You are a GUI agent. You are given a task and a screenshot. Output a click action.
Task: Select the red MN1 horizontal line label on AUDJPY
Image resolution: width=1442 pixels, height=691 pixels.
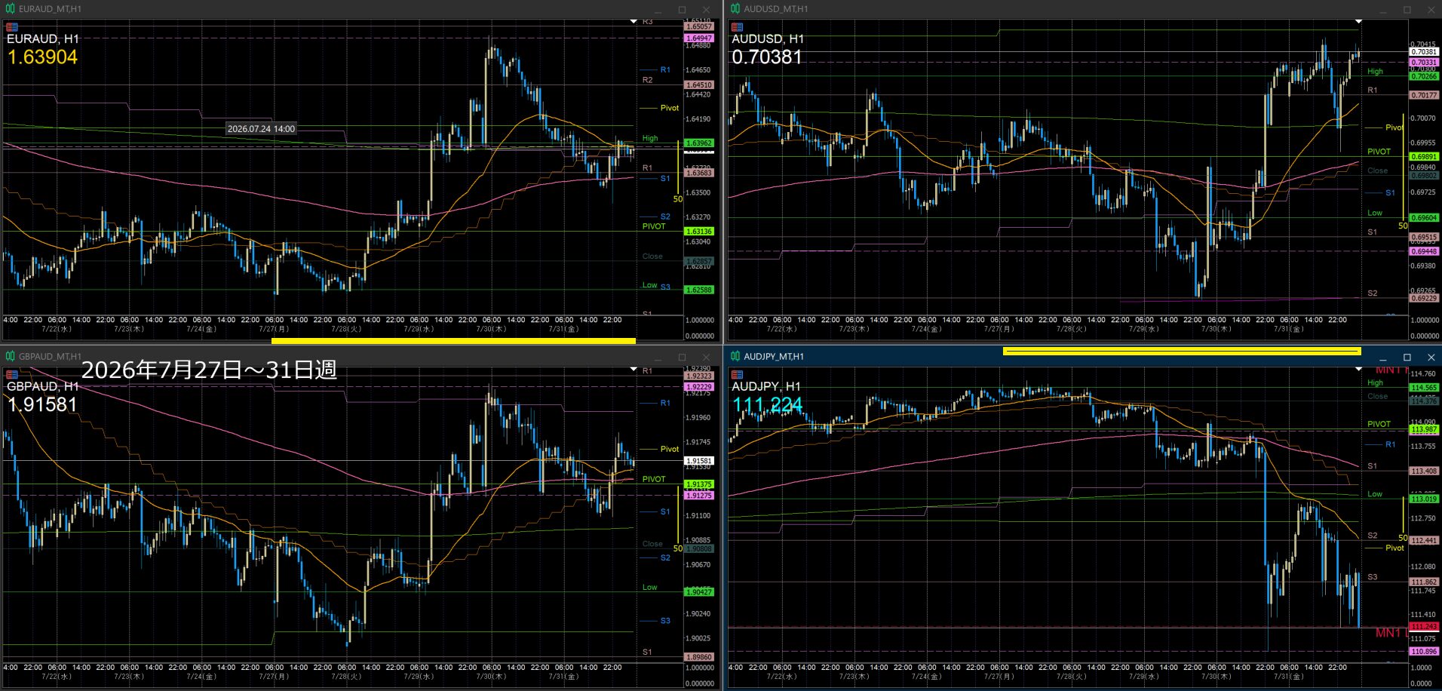[1388, 633]
